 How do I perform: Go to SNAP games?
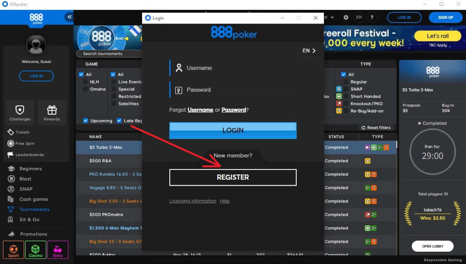(20, 189)
